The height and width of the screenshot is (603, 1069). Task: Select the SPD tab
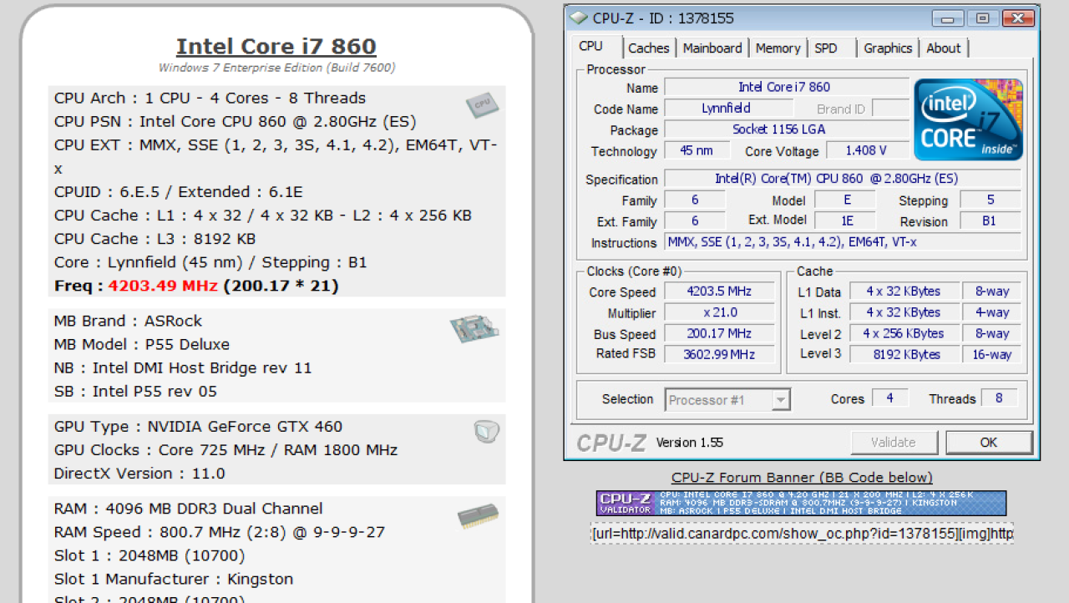click(826, 48)
